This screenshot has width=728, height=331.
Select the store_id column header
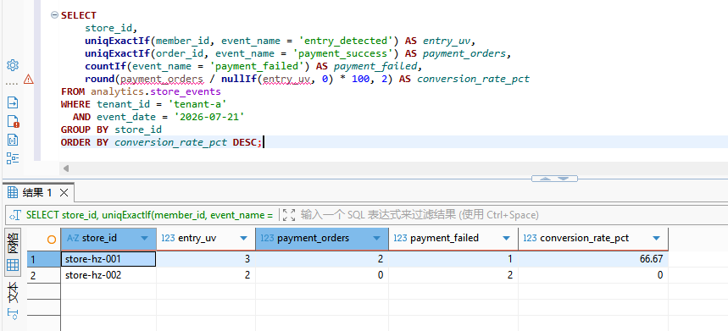tap(108, 238)
